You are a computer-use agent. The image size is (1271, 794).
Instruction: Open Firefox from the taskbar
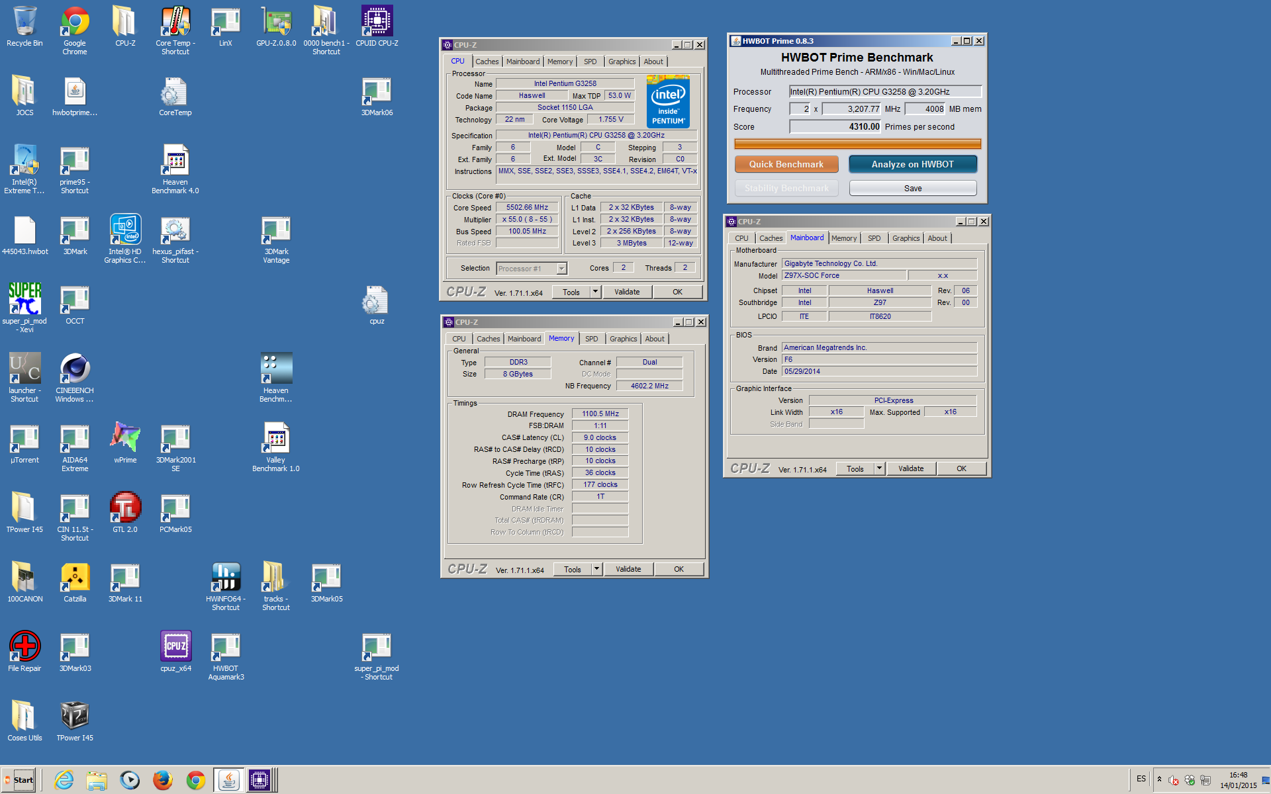162,780
